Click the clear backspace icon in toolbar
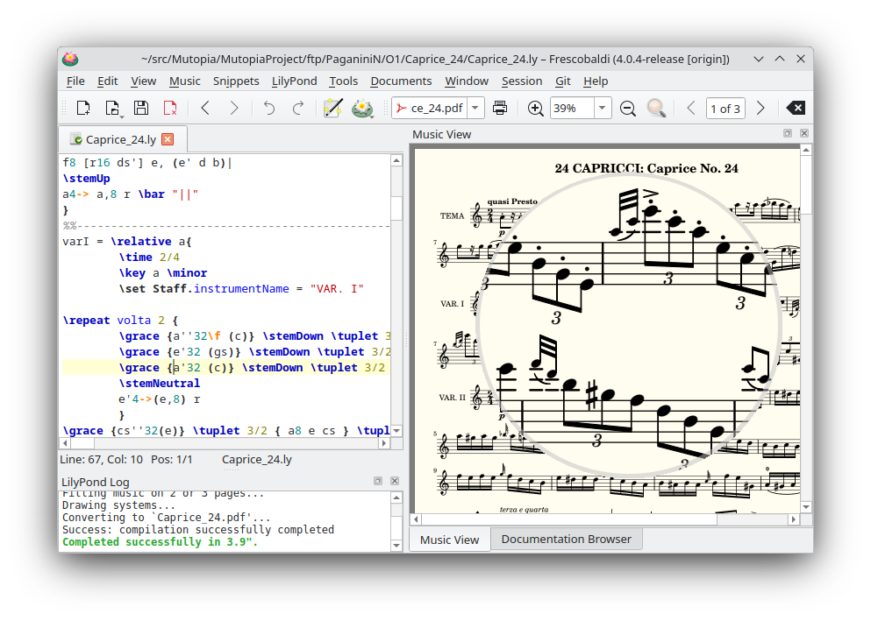Image resolution: width=871 pixels, height=621 pixels. coord(796,108)
